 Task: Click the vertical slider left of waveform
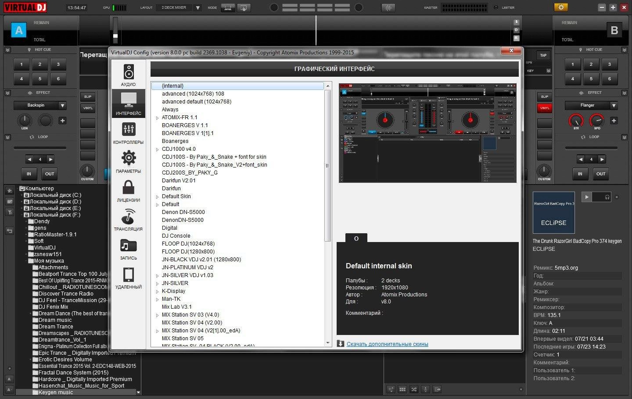tap(115, 30)
